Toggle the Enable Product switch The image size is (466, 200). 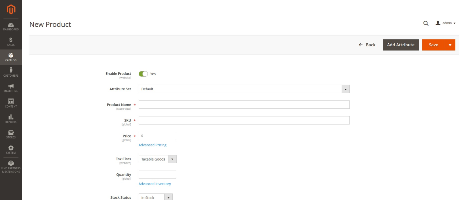point(143,74)
